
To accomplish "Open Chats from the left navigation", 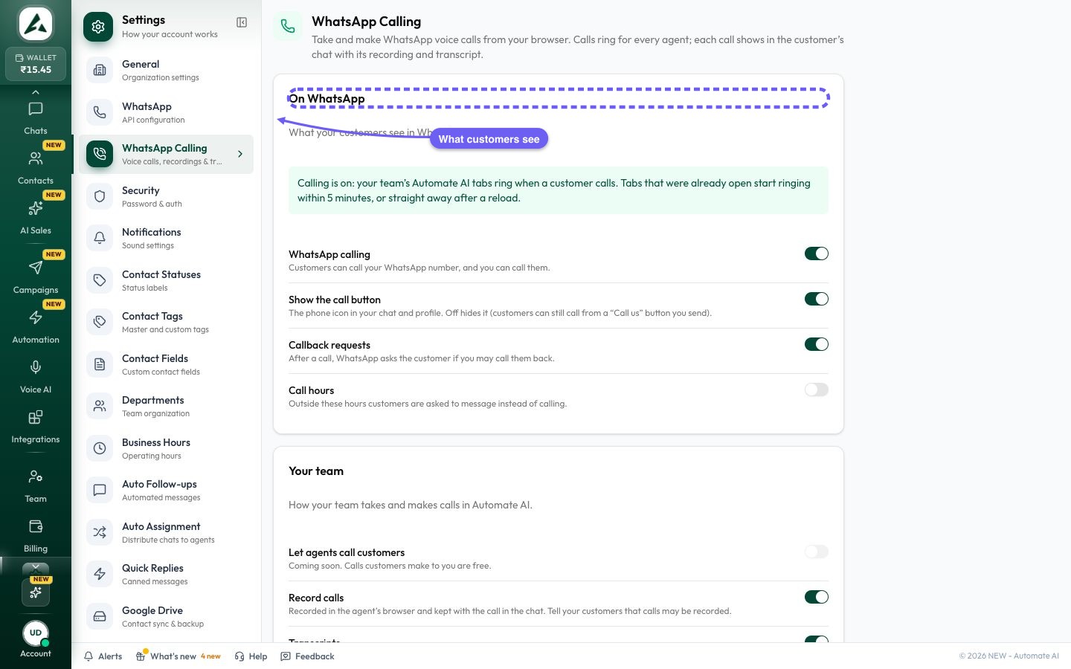I will [x=35, y=117].
